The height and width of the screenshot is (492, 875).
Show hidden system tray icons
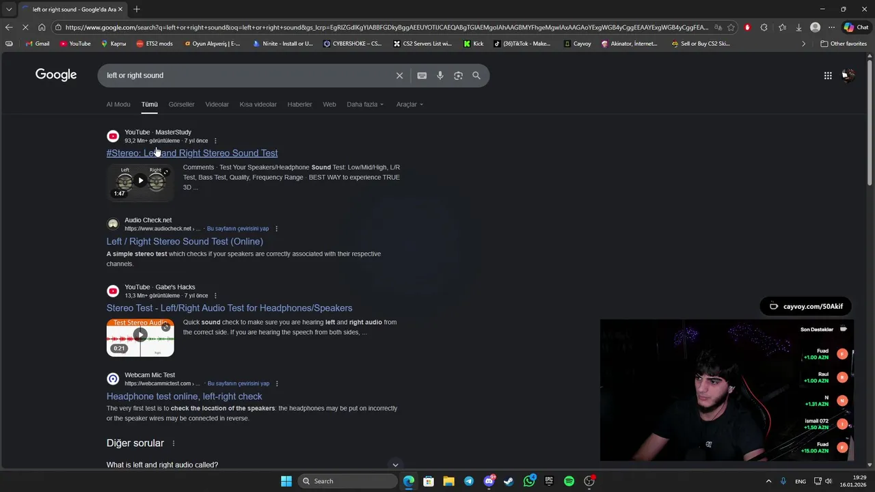click(x=768, y=481)
